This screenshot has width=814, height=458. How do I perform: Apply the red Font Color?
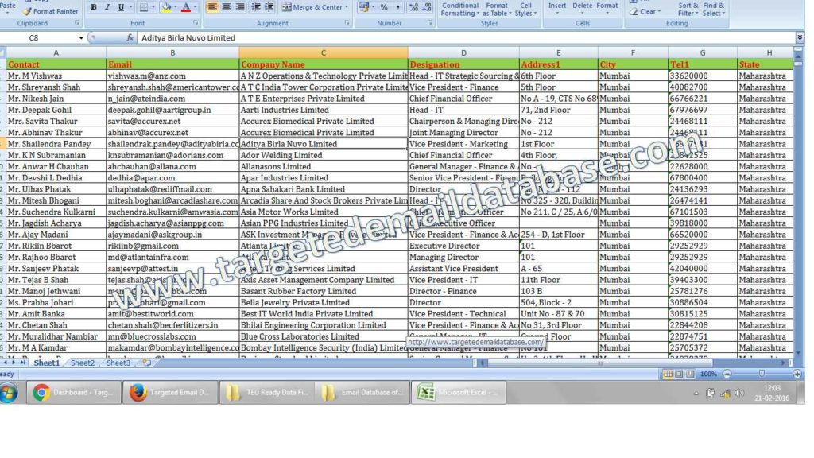186,7
